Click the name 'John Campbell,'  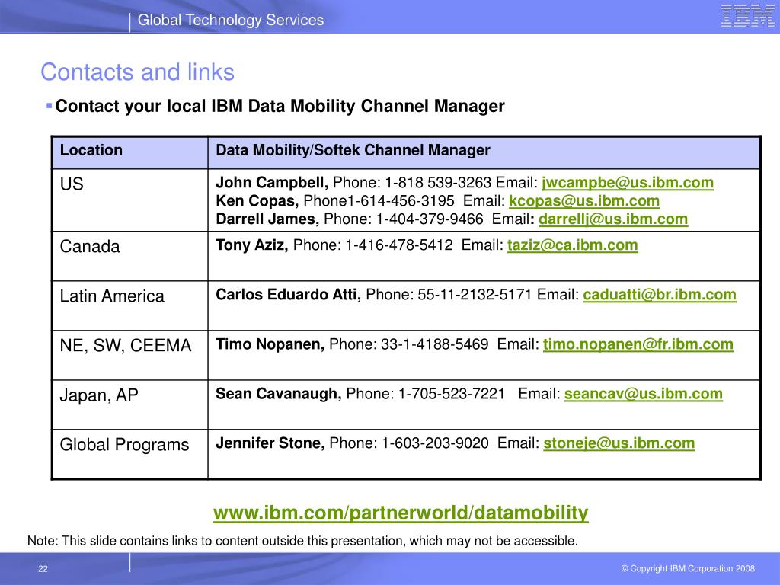tap(272, 183)
